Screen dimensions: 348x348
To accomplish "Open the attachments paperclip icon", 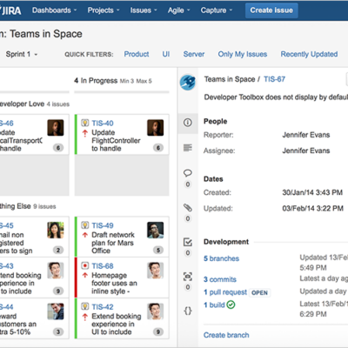I will 188,208.
